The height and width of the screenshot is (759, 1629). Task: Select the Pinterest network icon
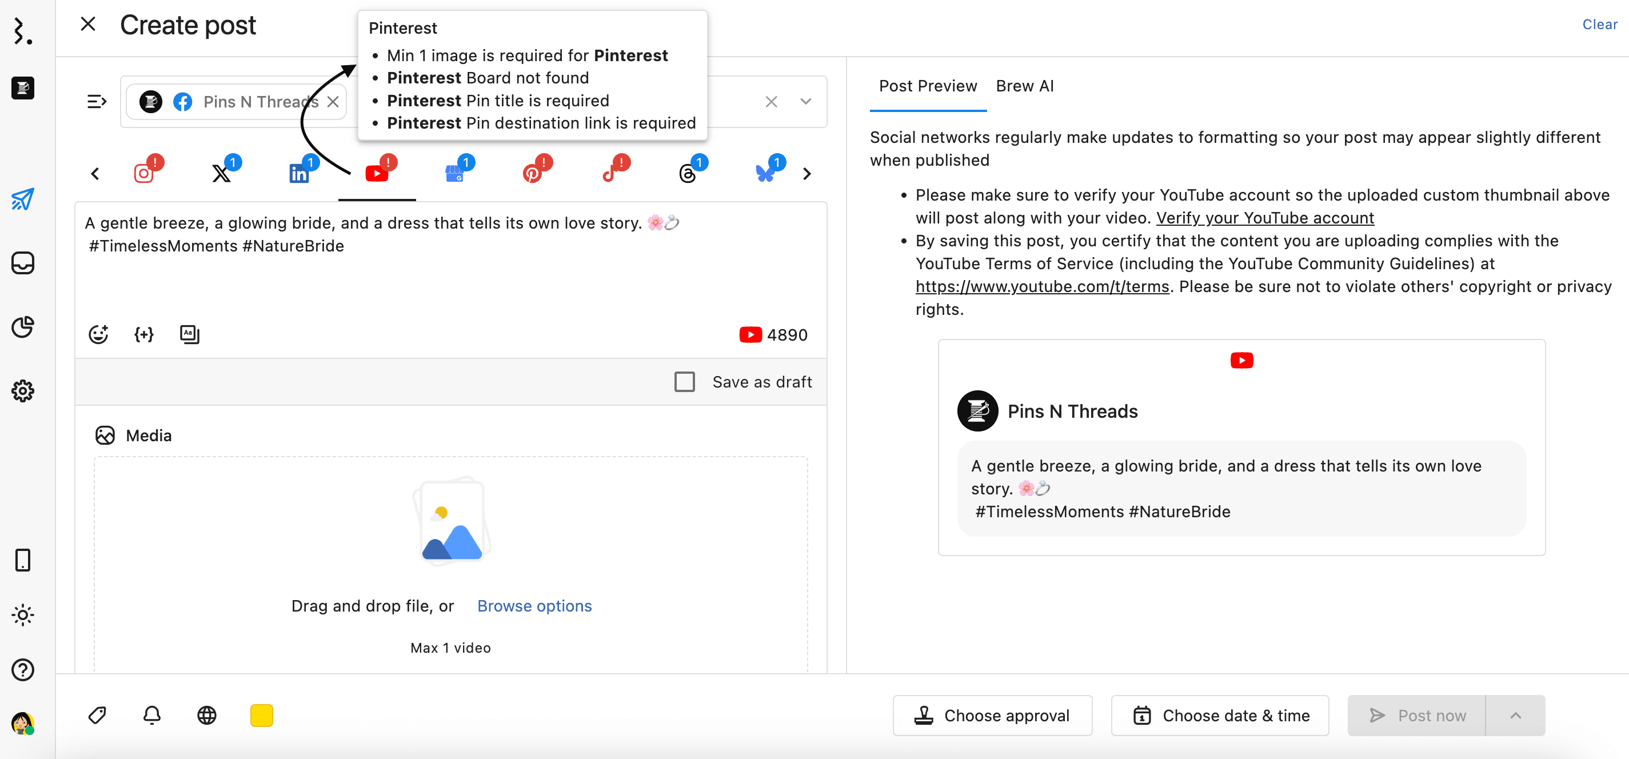coord(533,173)
